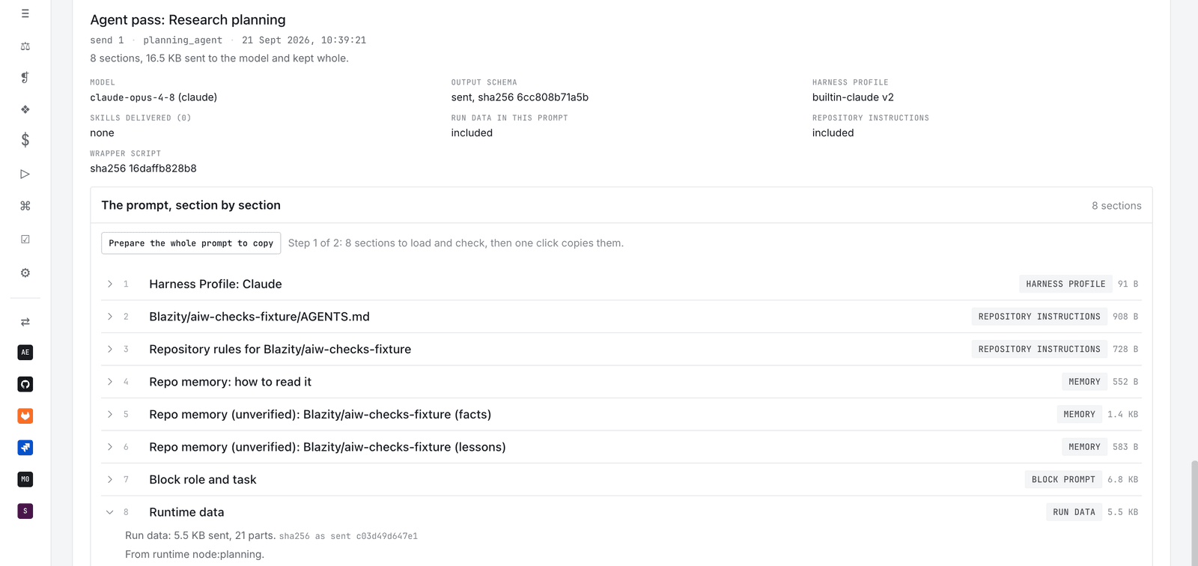Select the MO workspace icon
1198x566 pixels.
(x=25, y=479)
